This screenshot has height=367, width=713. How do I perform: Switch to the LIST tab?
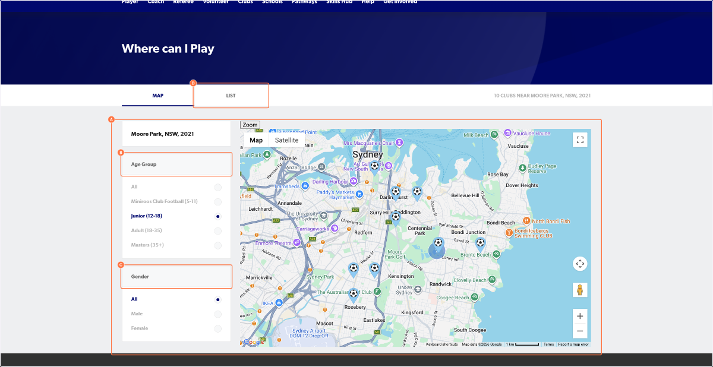(x=231, y=96)
